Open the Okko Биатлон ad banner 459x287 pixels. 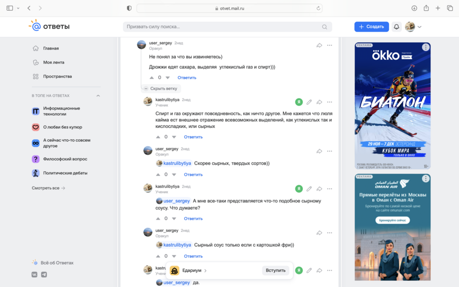tap(393, 106)
